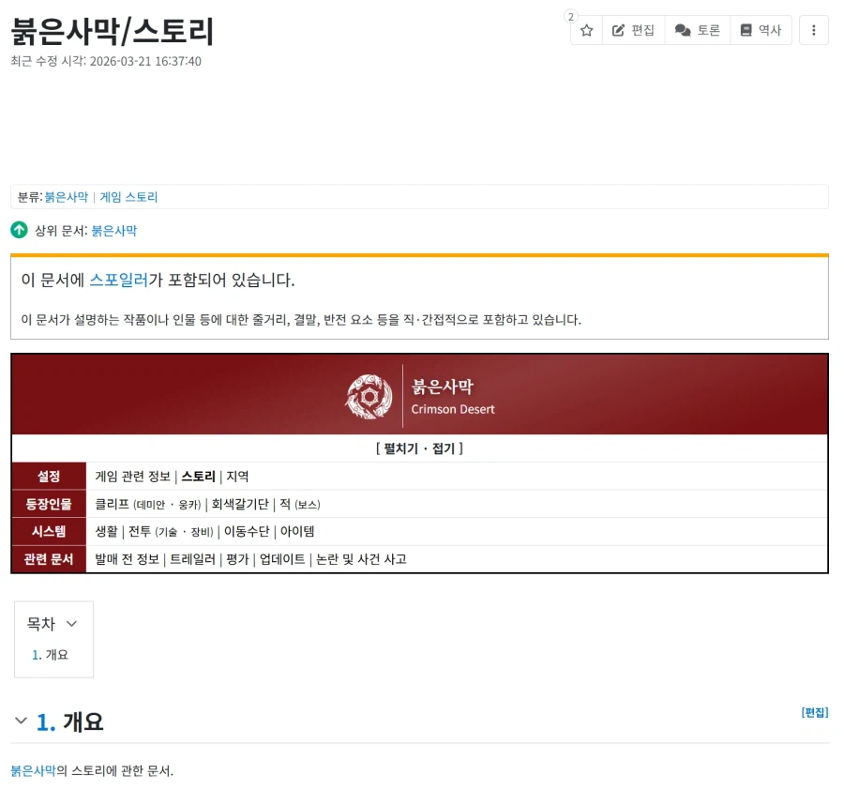Click the green up-arrow parent document icon

(x=19, y=230)
